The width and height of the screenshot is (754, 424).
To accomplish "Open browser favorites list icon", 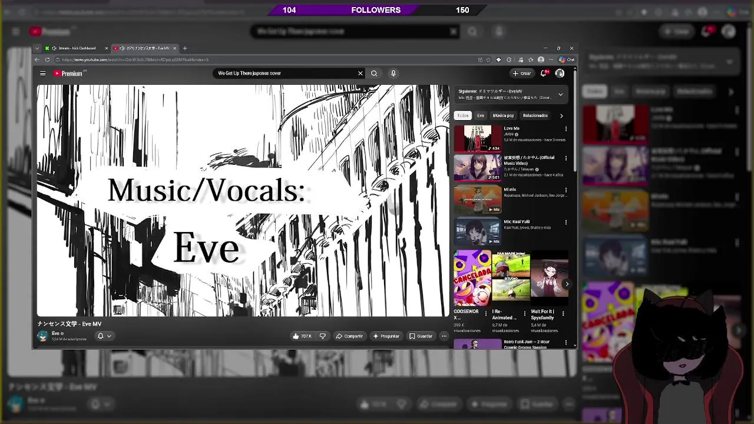I will pos(531,59).
